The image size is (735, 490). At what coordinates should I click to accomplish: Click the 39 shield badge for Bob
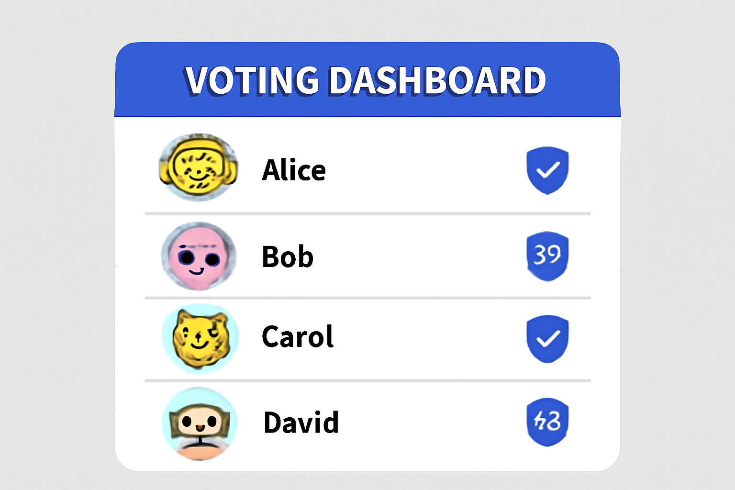[547, 256]
